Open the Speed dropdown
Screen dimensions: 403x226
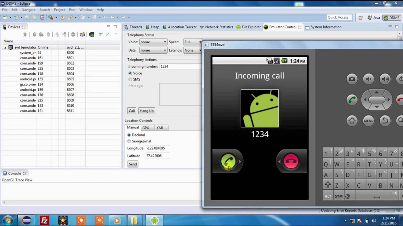pyautogui.click(x=193, y=42)
